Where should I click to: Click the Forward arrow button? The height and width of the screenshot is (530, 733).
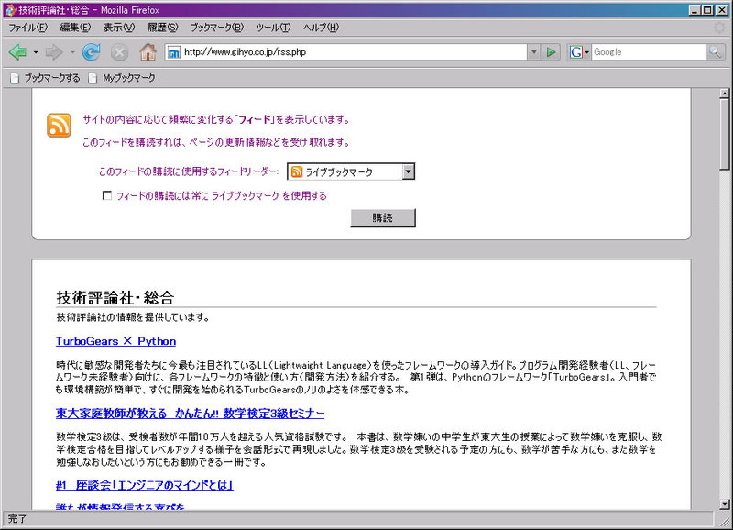click(x=53, y=52)
